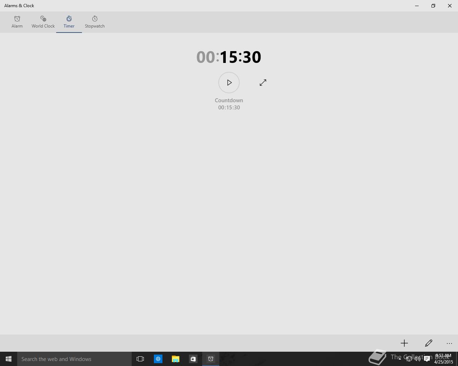Open the volume control tray icon

[418, 359]
